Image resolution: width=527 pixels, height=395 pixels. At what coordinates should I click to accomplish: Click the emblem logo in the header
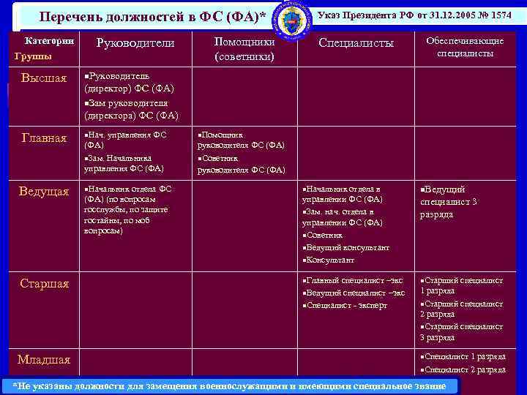(x=292, y=20)
